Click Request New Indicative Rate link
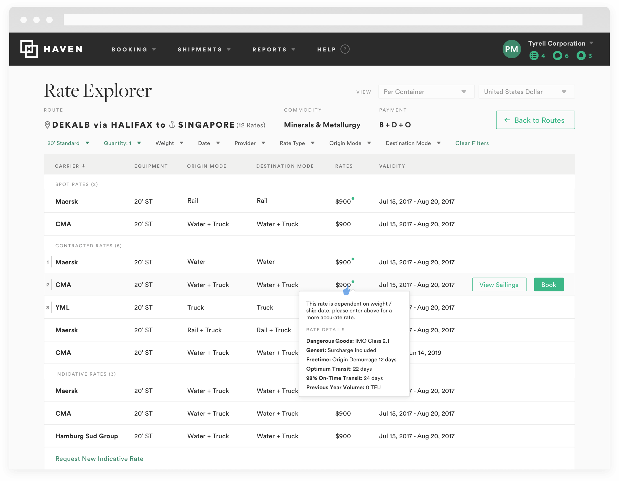Viewport: 619px width, 481px height. point(99,459)
